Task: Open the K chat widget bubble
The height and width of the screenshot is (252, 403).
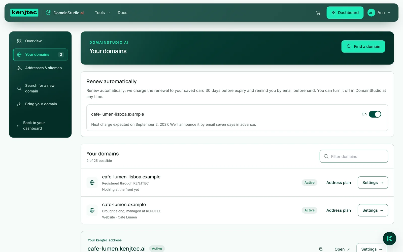Action: (x=389, y=239)
